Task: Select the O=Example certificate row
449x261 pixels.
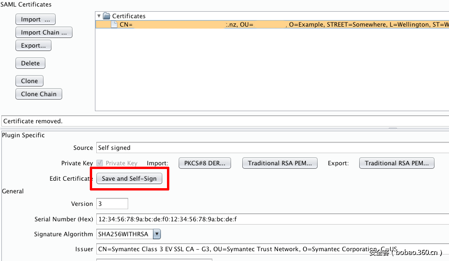Action: tap(272, 25)
